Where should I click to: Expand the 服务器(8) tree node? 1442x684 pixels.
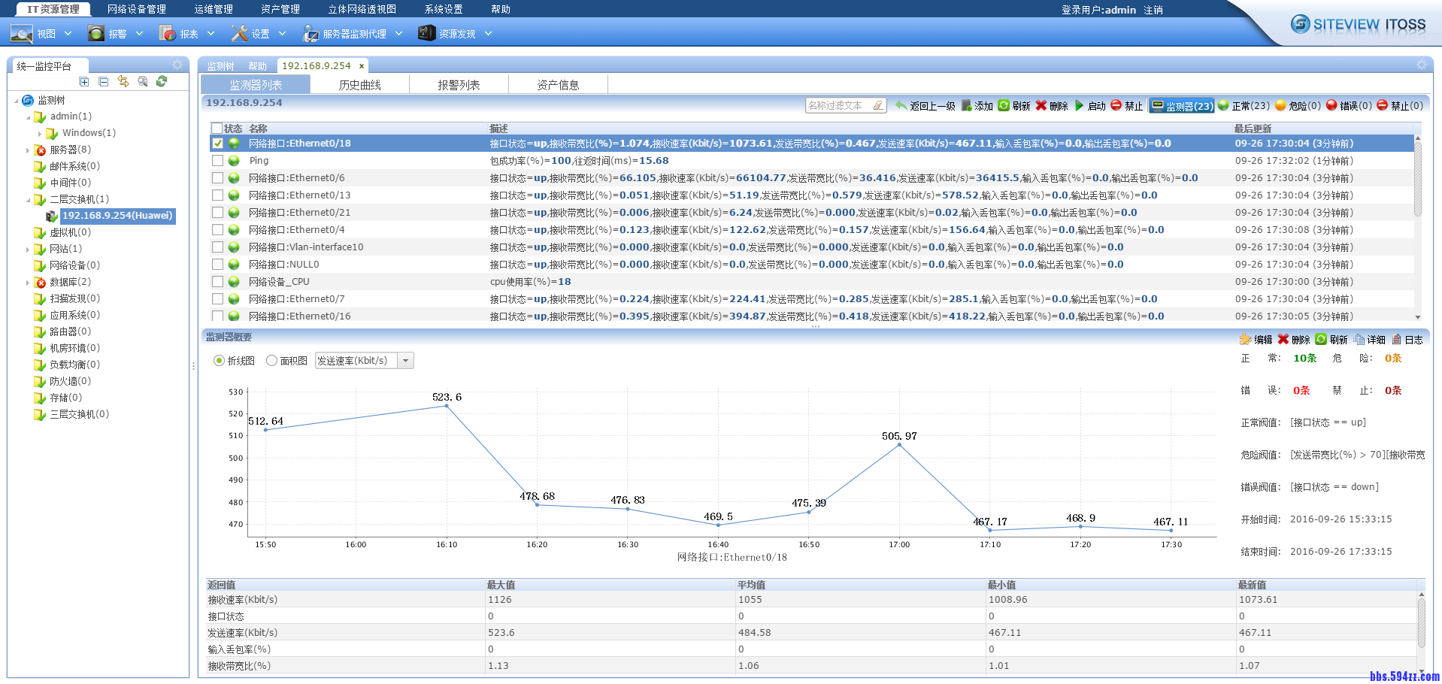coord(28,150)
